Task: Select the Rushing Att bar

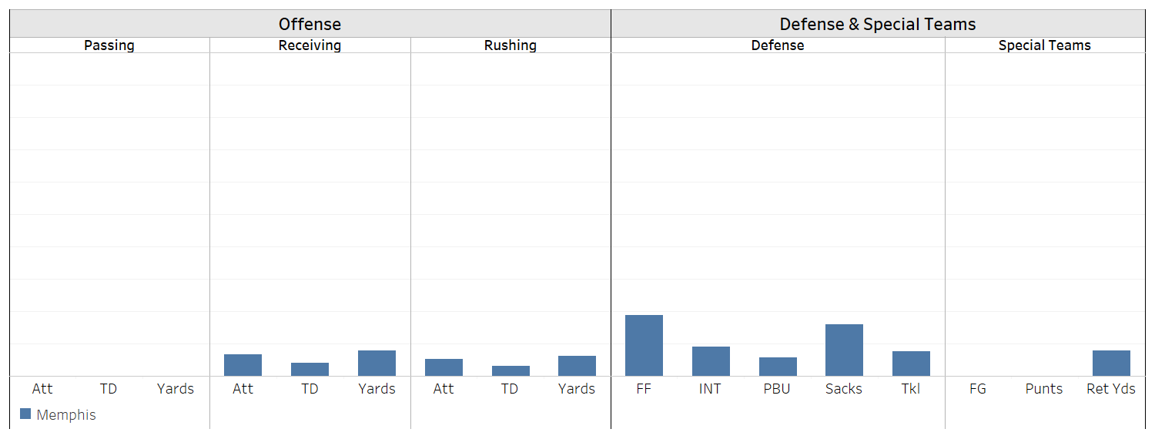Action: [x=444, y=367]
